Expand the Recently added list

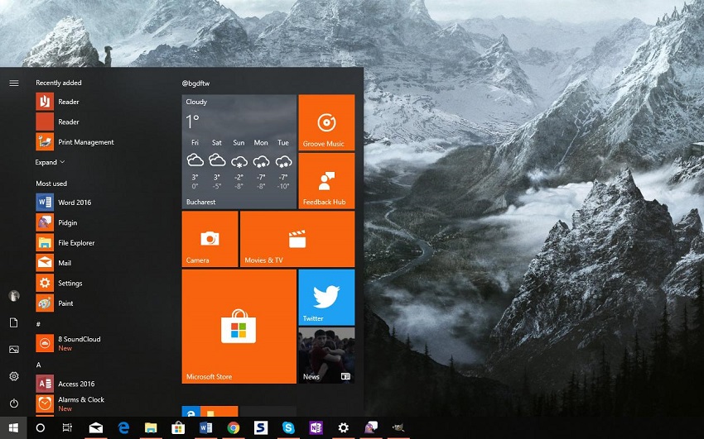pos(50,162)
